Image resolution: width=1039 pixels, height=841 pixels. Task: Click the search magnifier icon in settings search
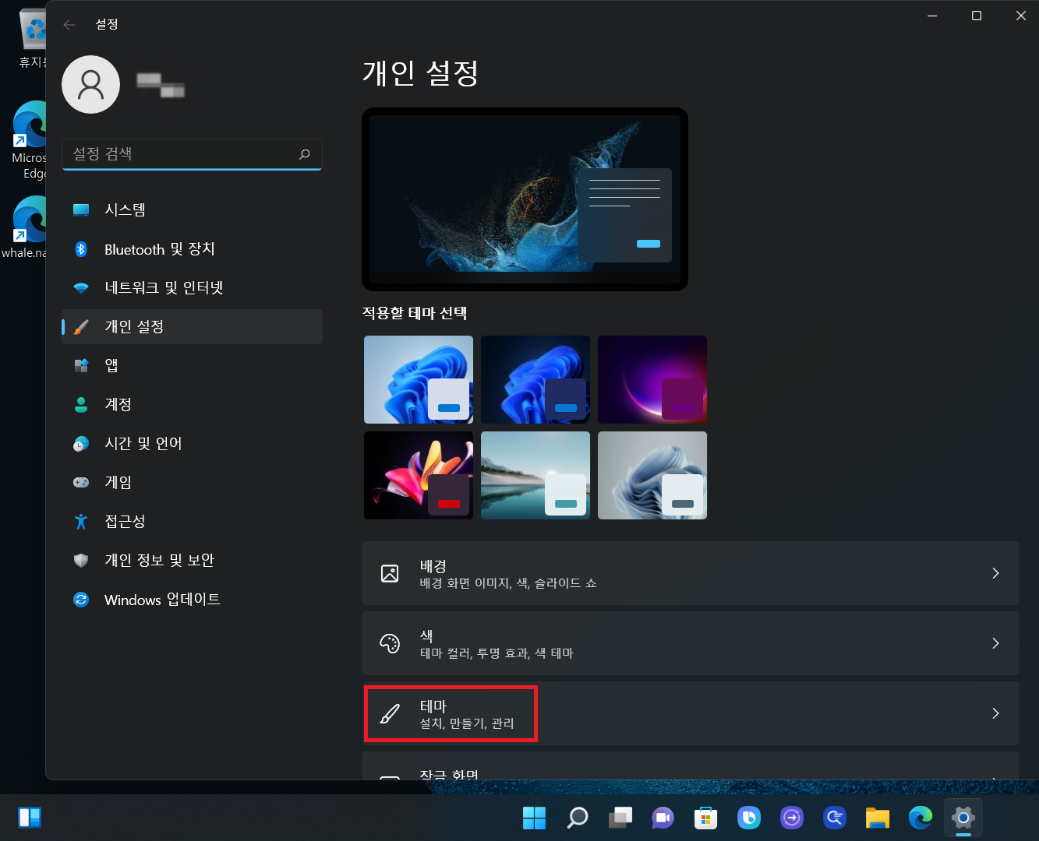click(305, 154)
